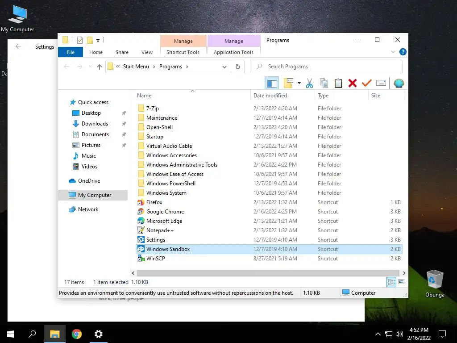Switch to the Share ribbon tab
Image resolution: width=457 pixels, height=343 pixels.
click(x=122, y=52)
